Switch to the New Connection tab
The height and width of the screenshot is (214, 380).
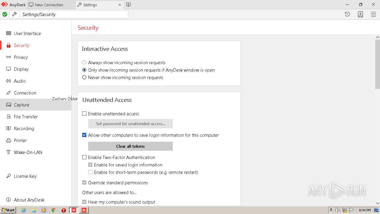(x=51, y=5)
